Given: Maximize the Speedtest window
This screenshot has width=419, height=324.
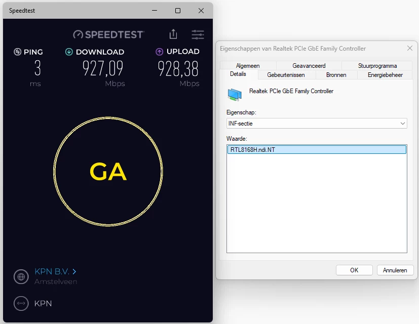Looking at the screenshot, I should [178, 11].
